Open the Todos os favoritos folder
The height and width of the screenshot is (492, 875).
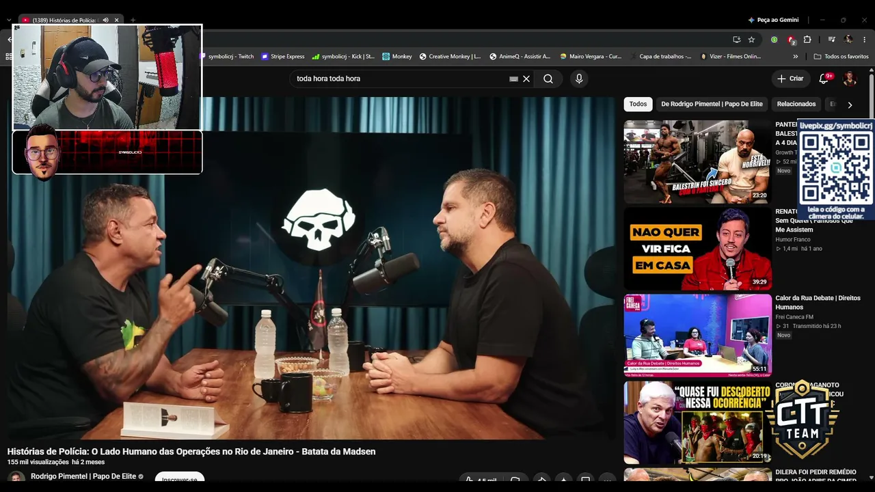(841, 57)
